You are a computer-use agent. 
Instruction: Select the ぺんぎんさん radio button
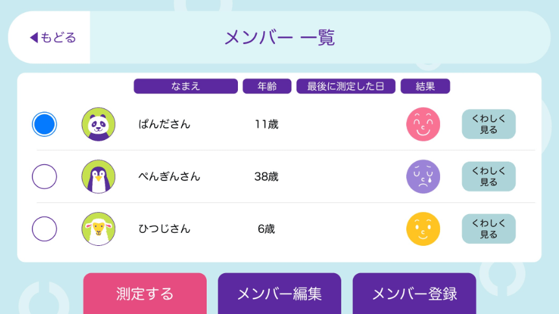[x=44, y=176]
